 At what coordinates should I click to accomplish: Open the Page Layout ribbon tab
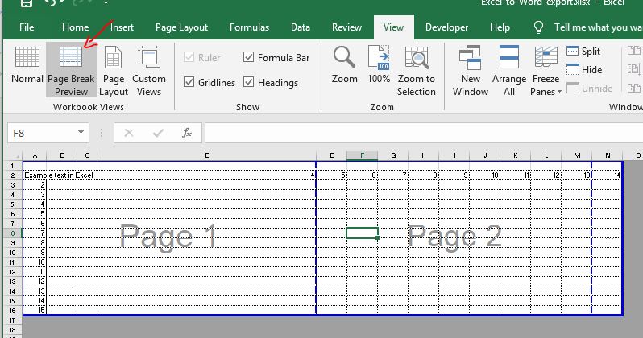181,27
